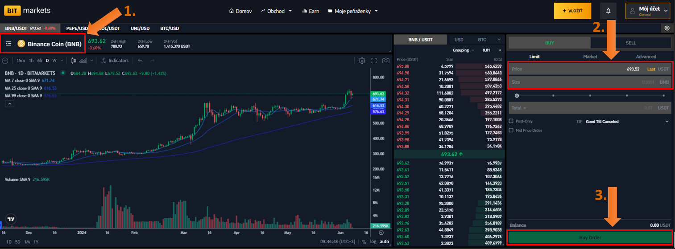
Task: Click the green Buy Order button
Action: click(590, 237)
